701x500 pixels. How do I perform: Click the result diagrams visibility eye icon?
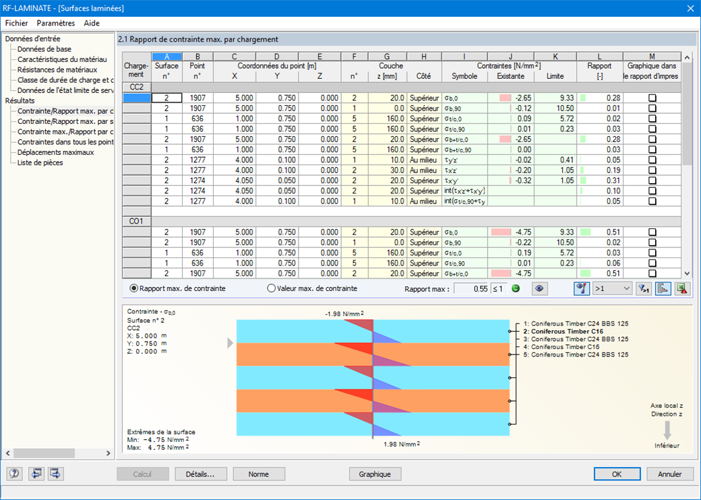click(x=539, y=289)
